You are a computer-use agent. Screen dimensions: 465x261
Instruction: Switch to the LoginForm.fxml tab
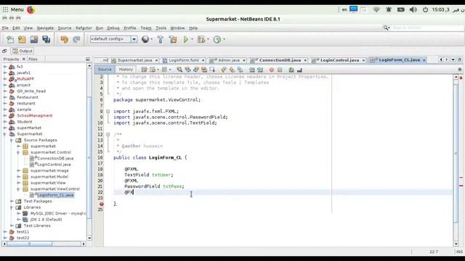[x=184, y=60]
